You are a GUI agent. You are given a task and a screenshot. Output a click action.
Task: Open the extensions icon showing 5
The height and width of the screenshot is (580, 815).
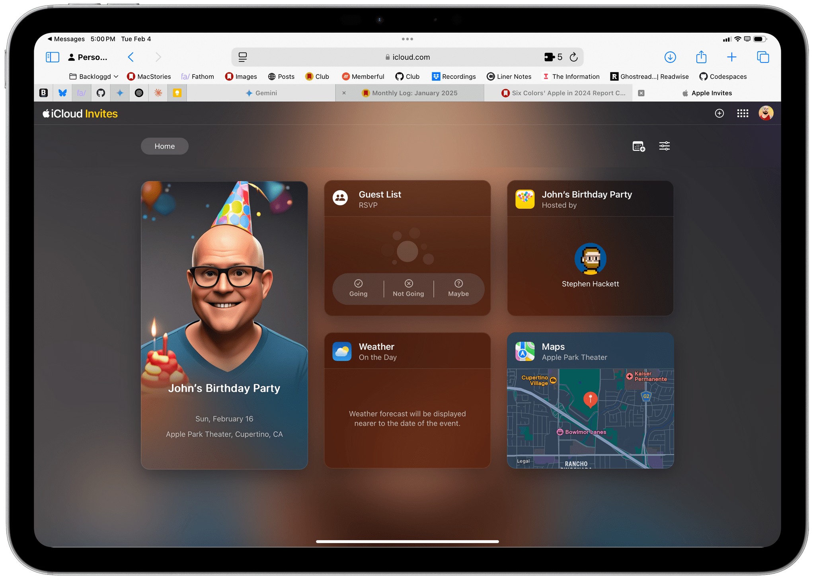click(x=553, y=57)
